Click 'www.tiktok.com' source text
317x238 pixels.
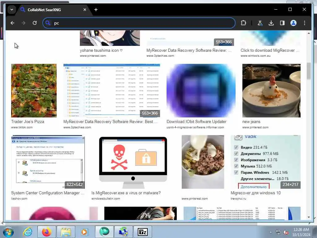point(22,127)
